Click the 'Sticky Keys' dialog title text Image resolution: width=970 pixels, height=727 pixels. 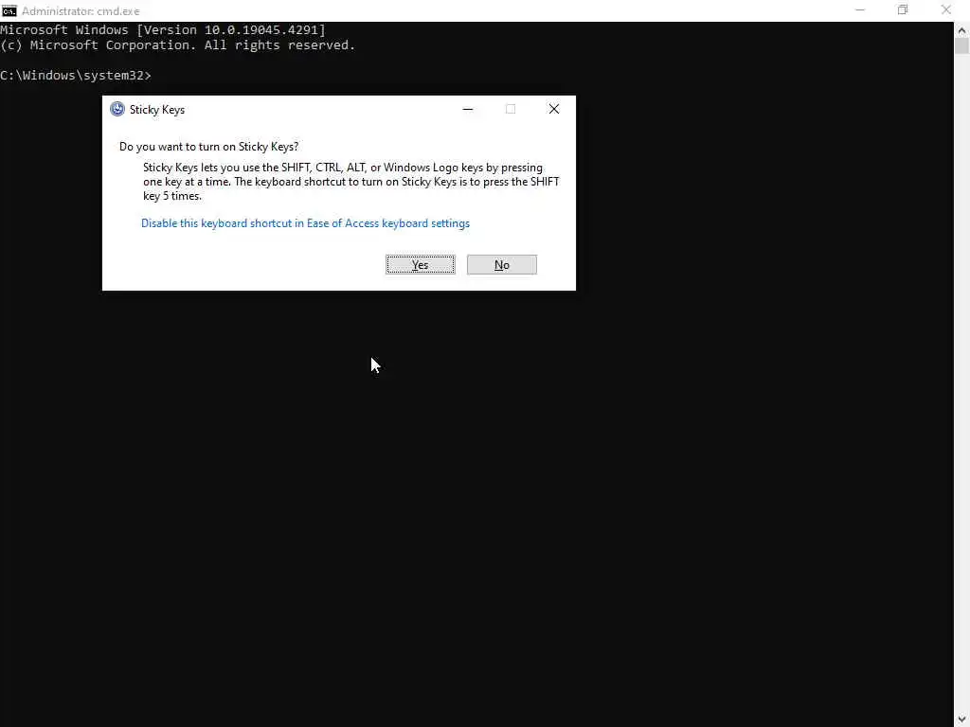point(157,110)
